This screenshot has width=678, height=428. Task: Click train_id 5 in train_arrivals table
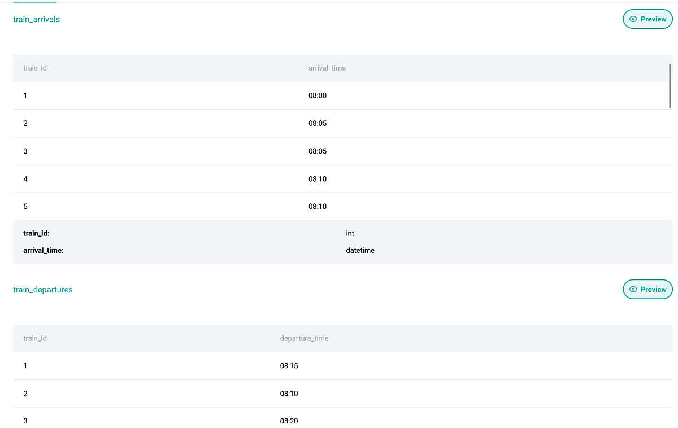(x=25, y=207)
